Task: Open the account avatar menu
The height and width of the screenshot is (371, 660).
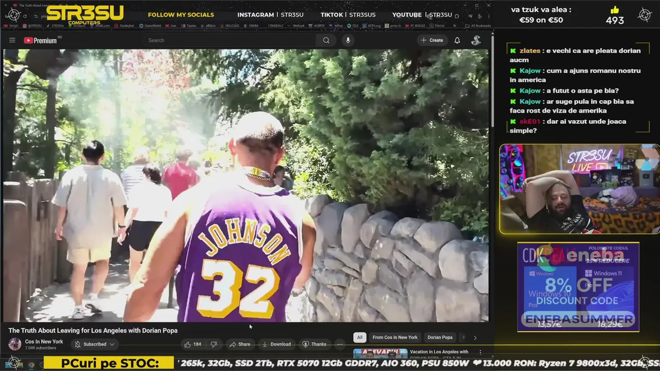Action: (476, 40)
